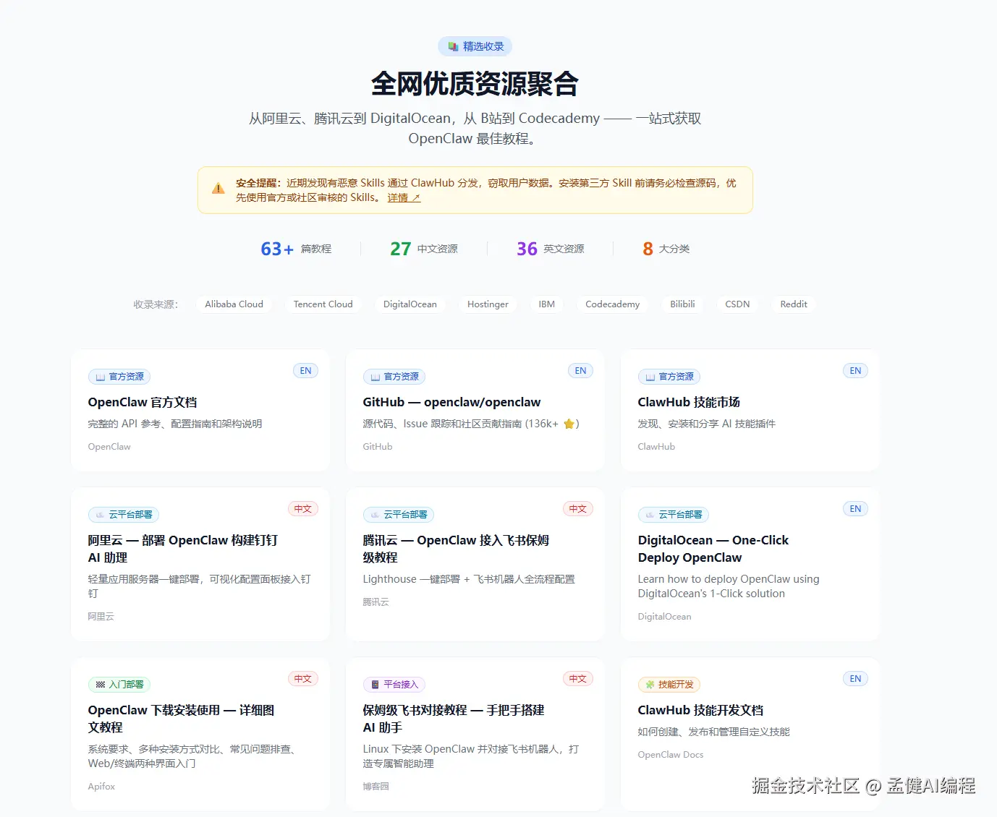Click 云平台部署 tag on 阿里云 card
The width and height of the screenshot is (997, 817).
[x=123, y=515]
